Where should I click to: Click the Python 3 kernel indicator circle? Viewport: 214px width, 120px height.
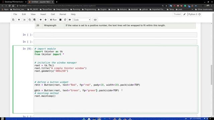coord(200,14)
